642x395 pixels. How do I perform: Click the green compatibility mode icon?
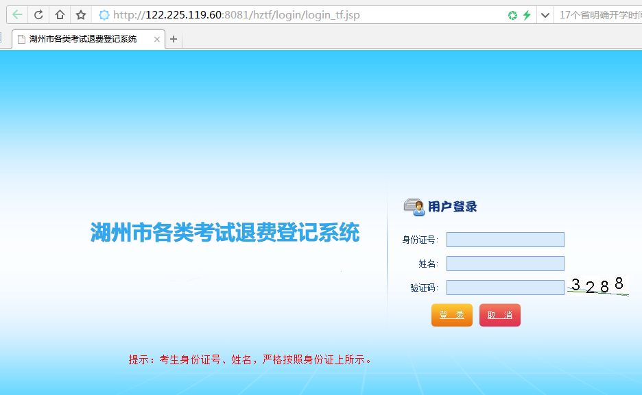(512, 15)
